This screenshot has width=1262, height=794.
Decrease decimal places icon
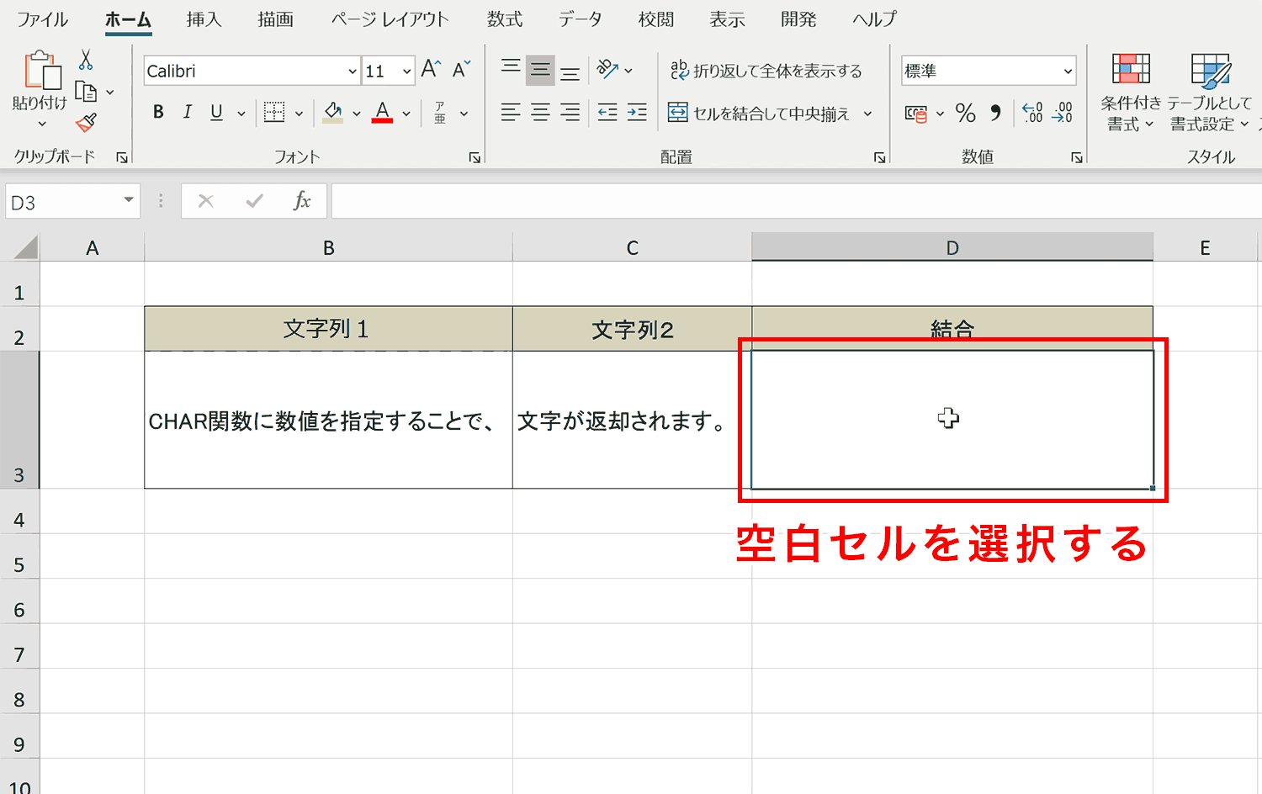point(1063,113)
